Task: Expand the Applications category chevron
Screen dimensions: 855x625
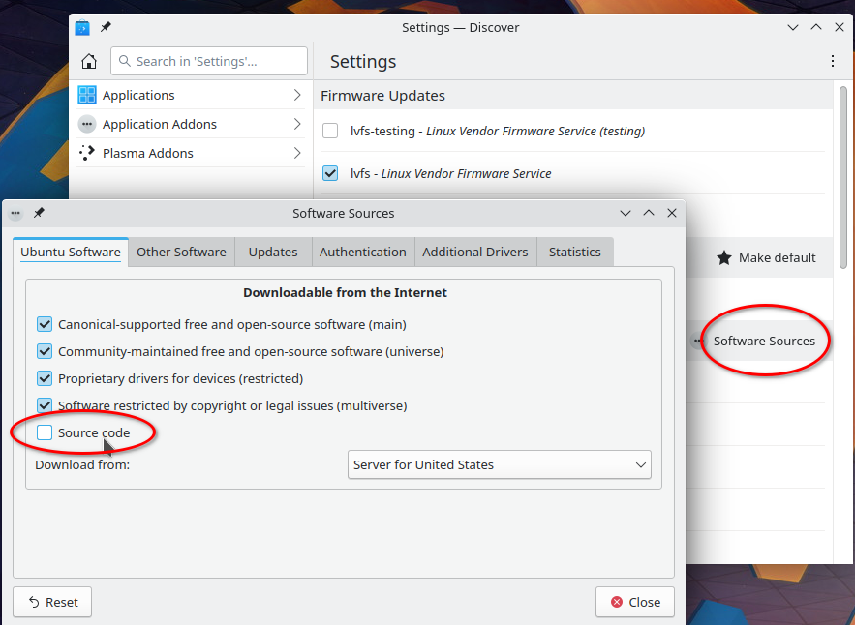Action: (297, 95)
